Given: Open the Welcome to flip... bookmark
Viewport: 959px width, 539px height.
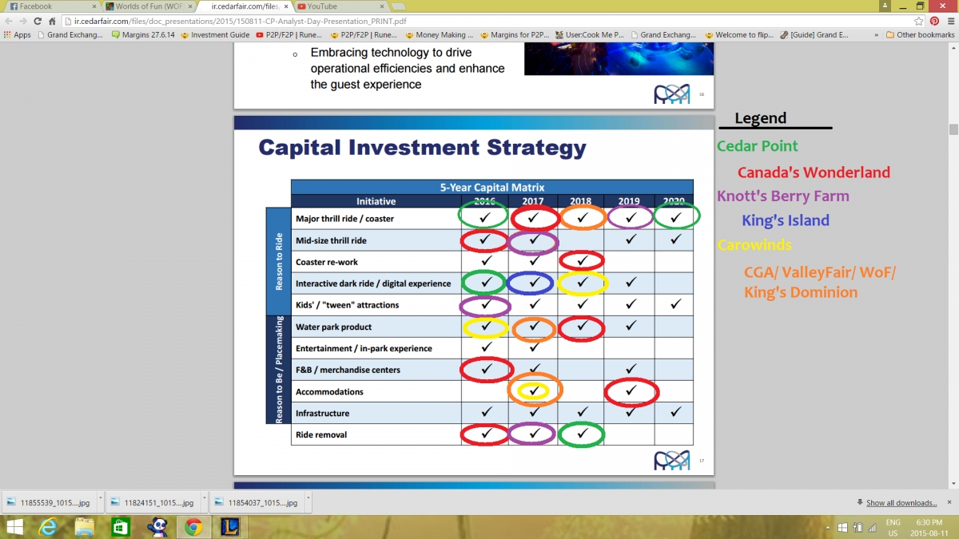Looking at the screenshot, I should tap(740, 35).
